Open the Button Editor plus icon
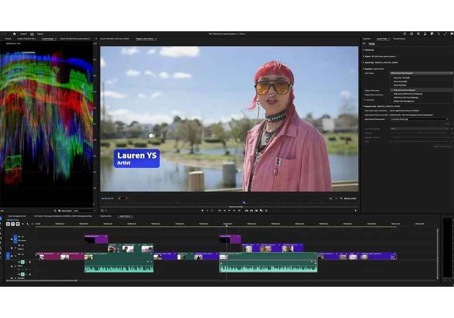The width and height of the screenshot is (454, 318). 356,211
